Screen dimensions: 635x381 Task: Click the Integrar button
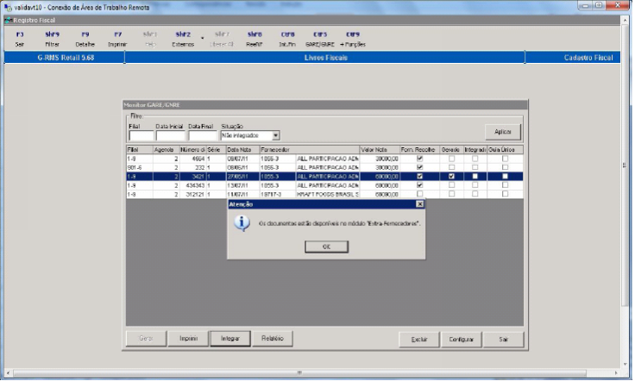pyautogui.click(x=229, y=338)
